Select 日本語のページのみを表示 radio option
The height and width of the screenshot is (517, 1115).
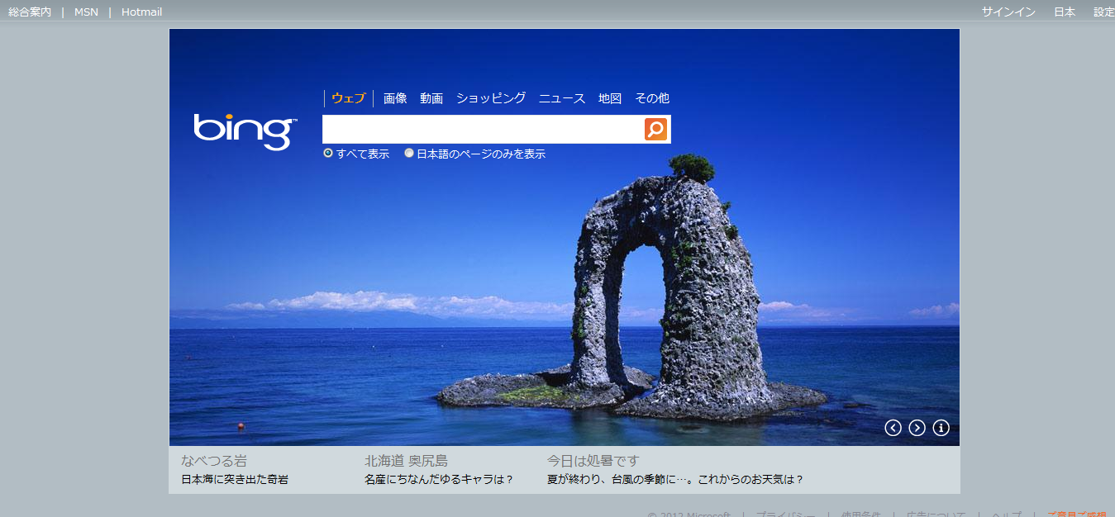(x=409, y=154)
